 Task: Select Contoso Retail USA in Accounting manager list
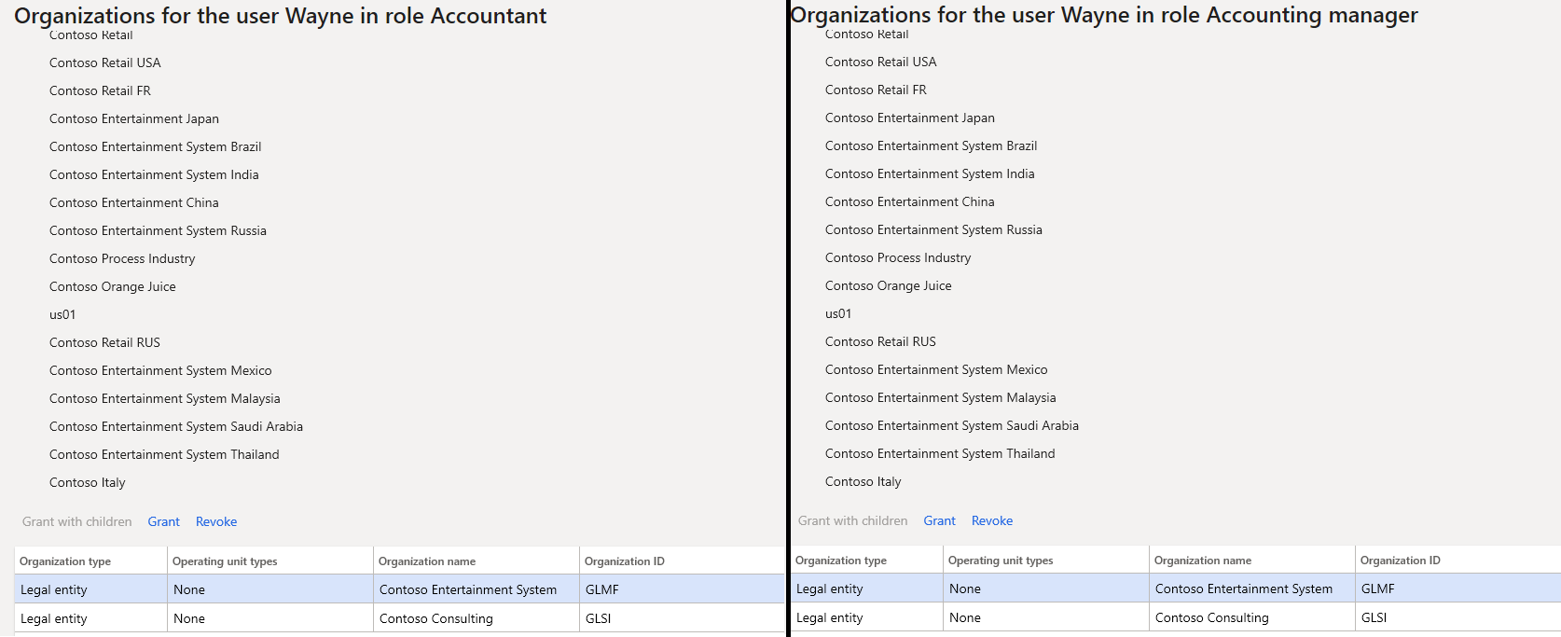(881, 62)
